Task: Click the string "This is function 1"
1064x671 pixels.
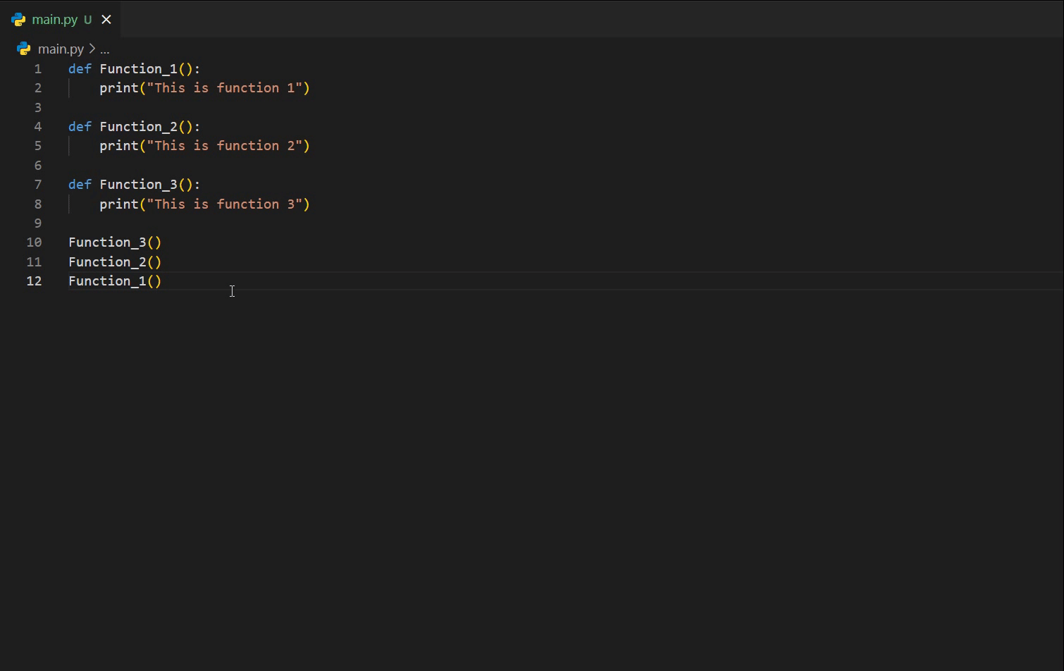Action: pos(224,88)
